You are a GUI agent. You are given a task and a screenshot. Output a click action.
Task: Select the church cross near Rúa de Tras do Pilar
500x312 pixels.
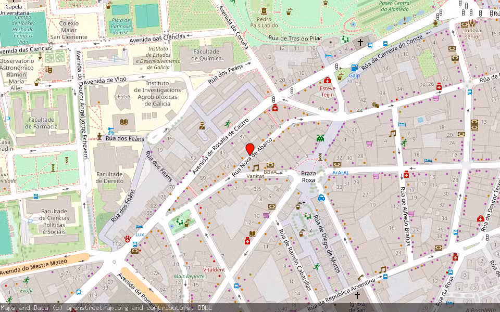(x=360, y=42)
